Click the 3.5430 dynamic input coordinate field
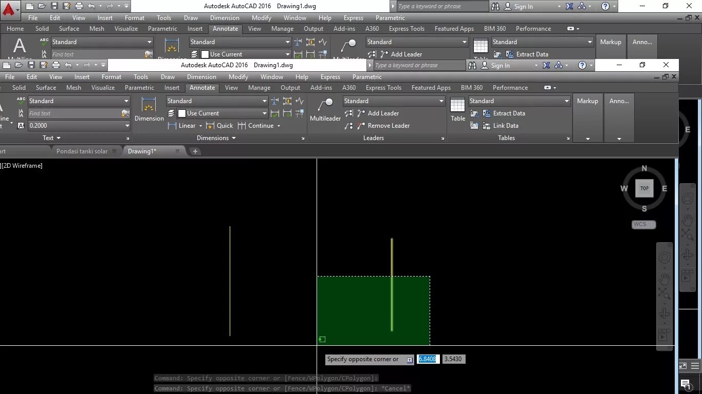Viewport: 702px width, 394px height. click(454, 359)
